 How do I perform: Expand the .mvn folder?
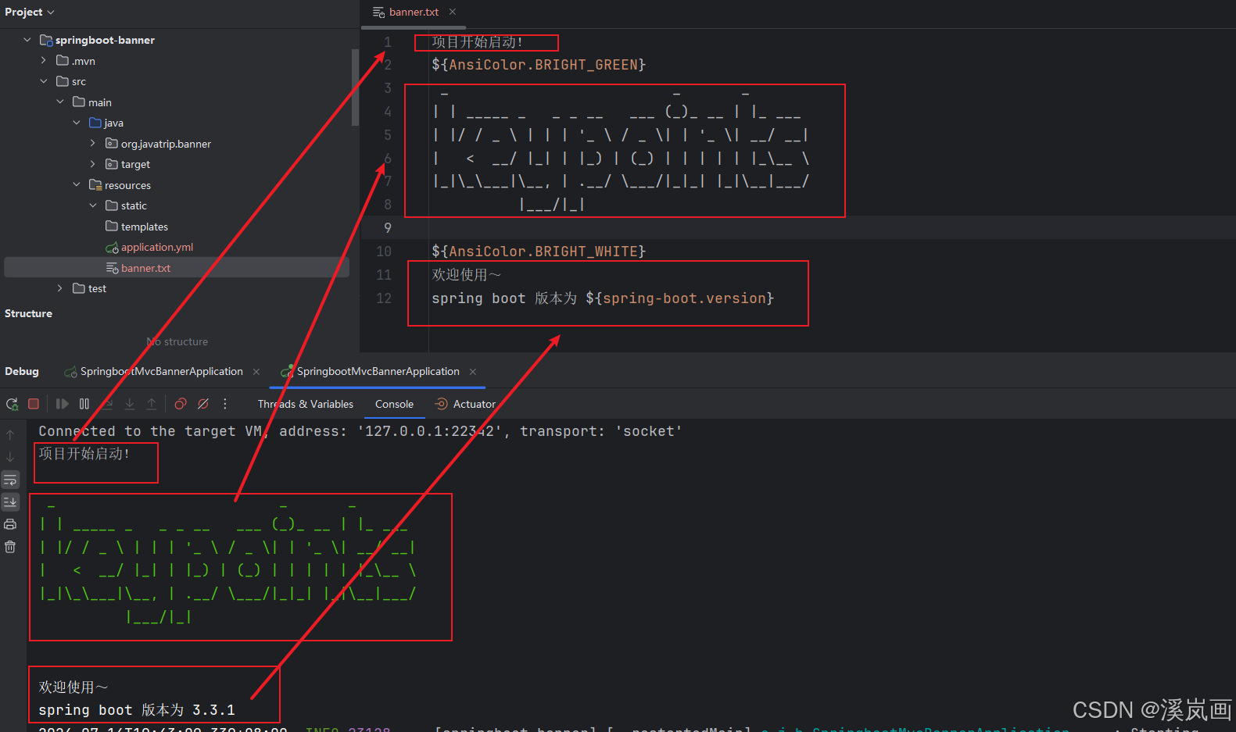44,60
